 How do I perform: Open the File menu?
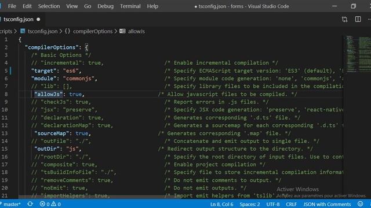click(12, 6)
